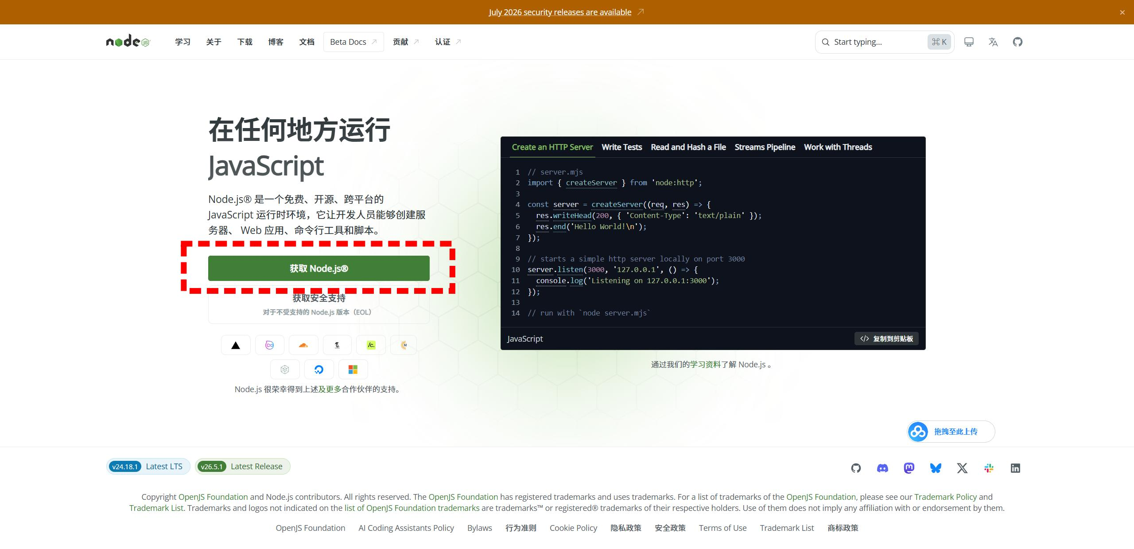
Task: Switch to the 'Write Tests' code tab
Action: (x=622, y=147)
